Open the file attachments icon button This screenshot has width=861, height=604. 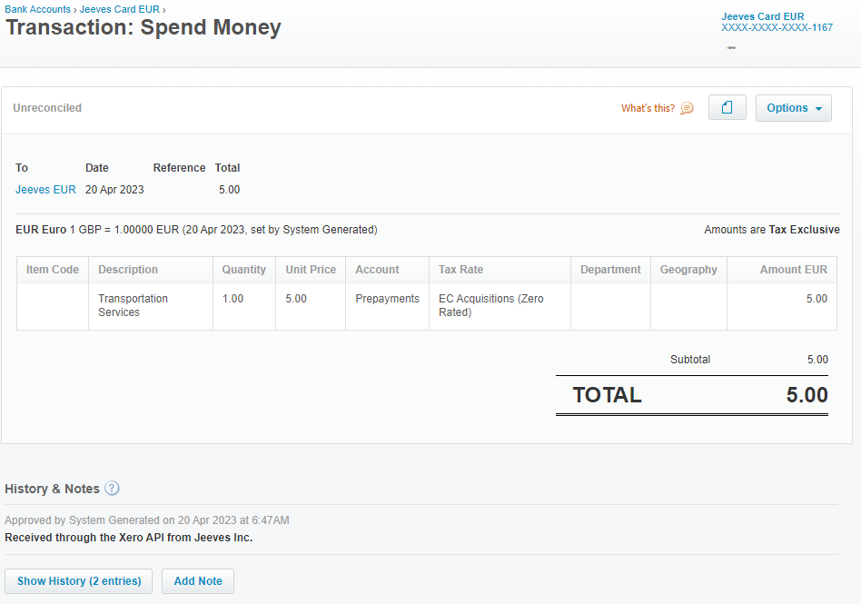(x=727, y=108)
